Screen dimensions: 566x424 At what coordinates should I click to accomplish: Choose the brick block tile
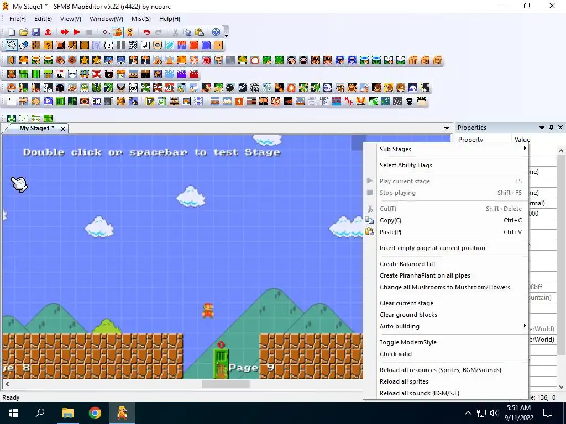click(36, 45)
